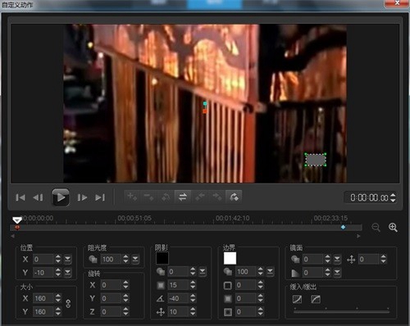Screen dimensions: 410x326
Task: Step back to the previous frame
Action: (38, 197)
